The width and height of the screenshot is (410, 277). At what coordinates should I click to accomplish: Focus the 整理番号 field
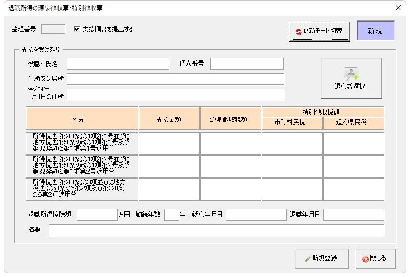(53, 29)
